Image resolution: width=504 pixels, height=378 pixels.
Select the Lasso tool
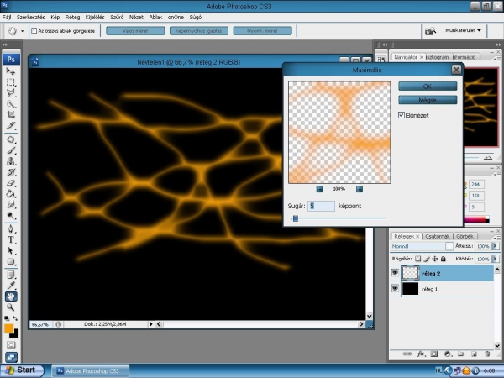(11, 93)
